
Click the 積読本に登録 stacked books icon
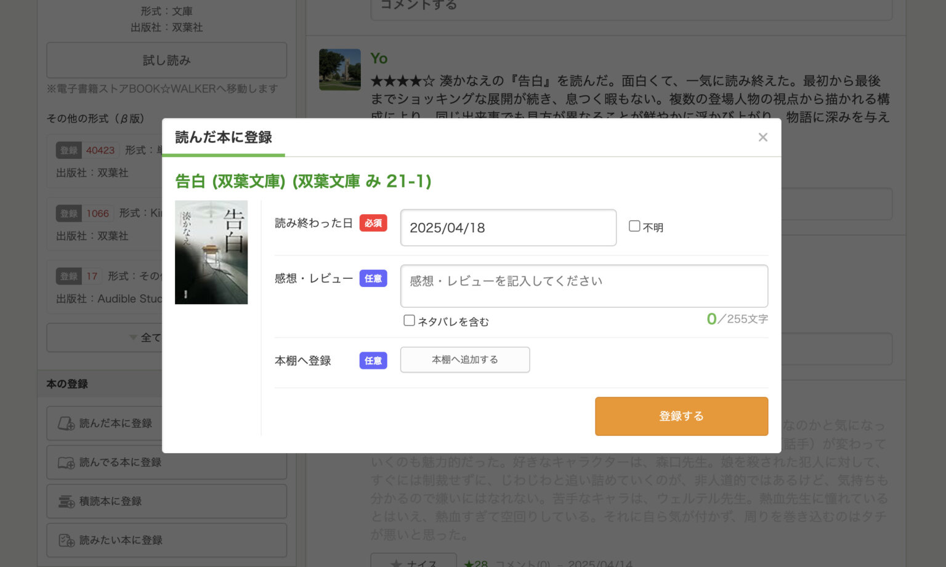click(67, 502)
